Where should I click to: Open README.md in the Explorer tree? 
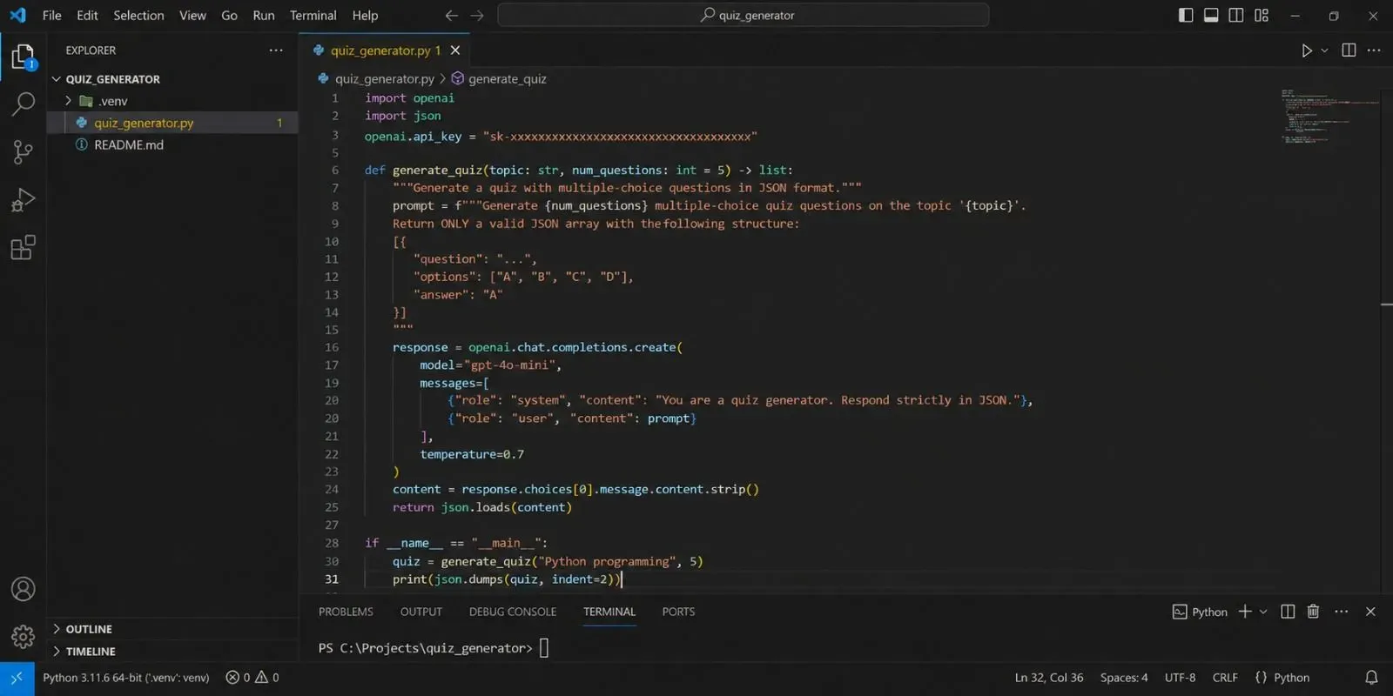point(172,144)
